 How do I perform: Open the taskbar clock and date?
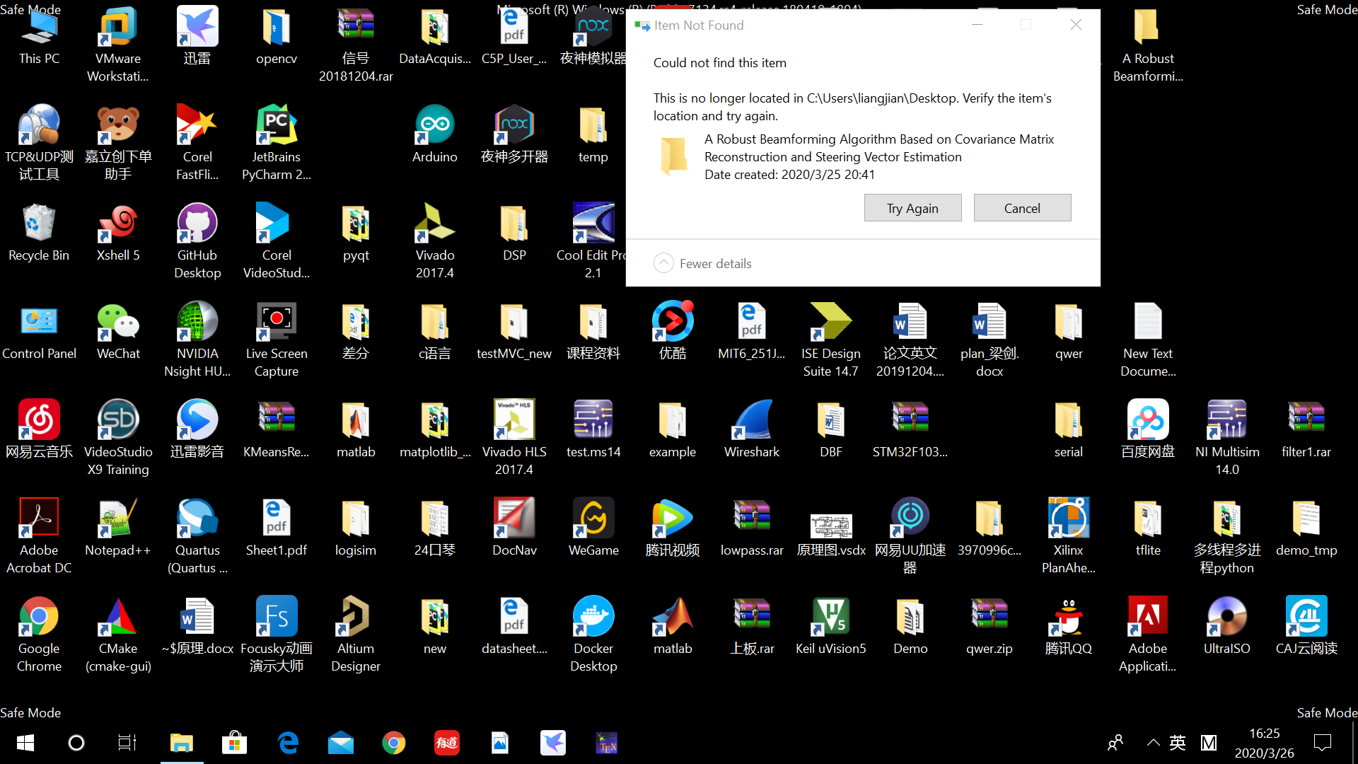point(1264,743)
